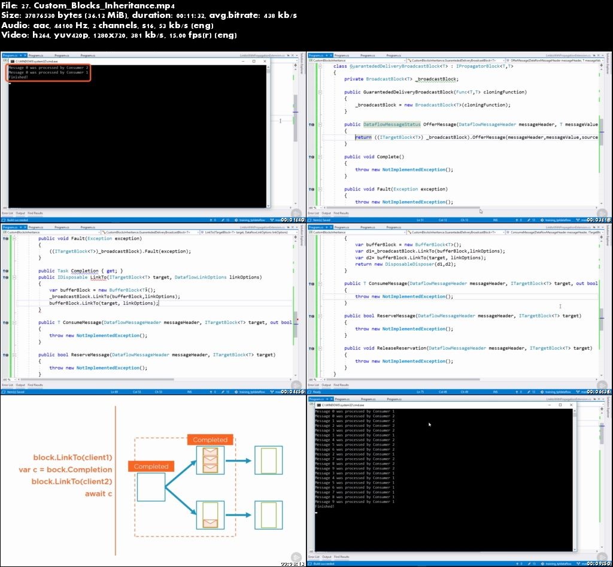Close the cmd.exe console window in 00:09:50 frame
613x567 pixels.
click(571, 405)
